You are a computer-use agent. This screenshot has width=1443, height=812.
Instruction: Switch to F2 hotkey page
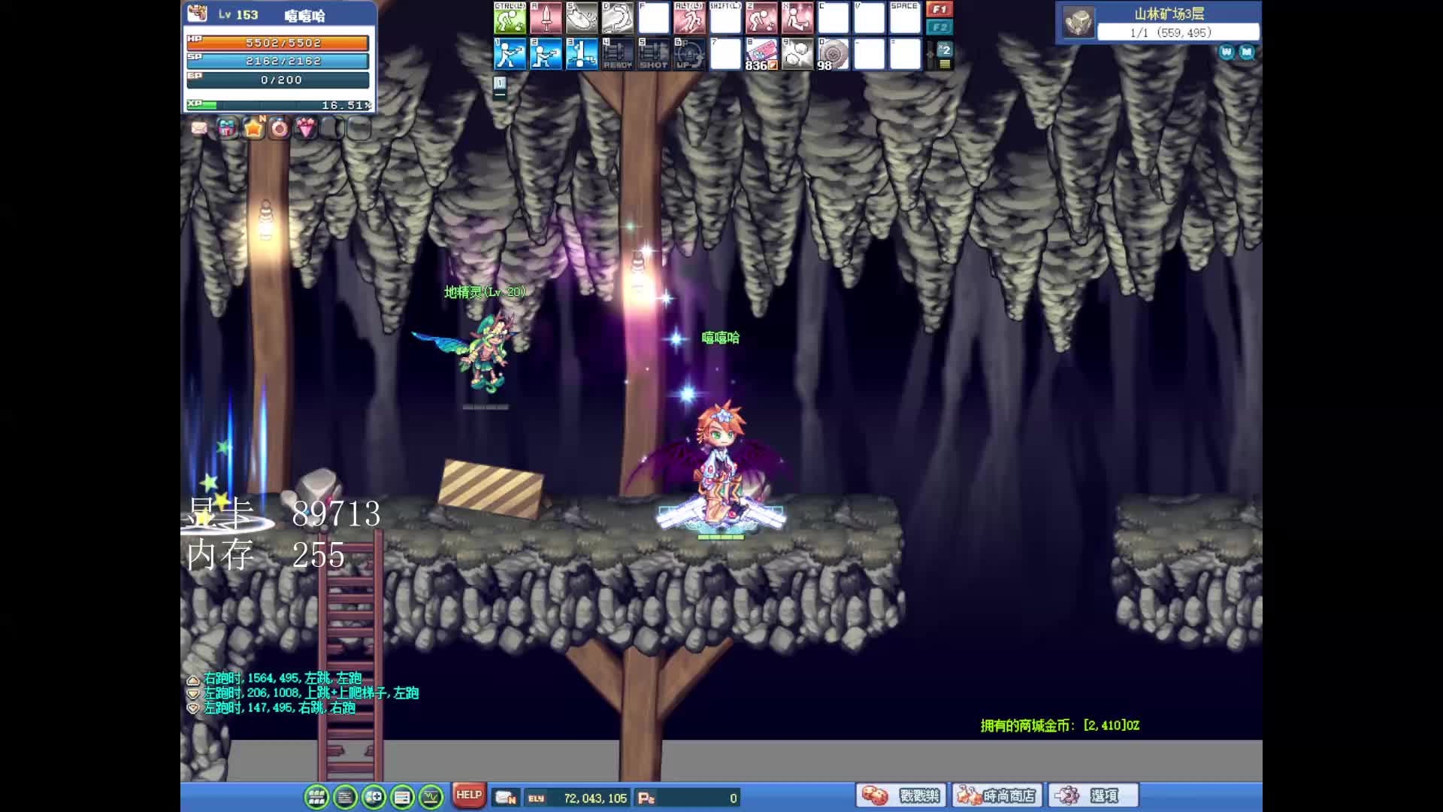coord(939,27)
